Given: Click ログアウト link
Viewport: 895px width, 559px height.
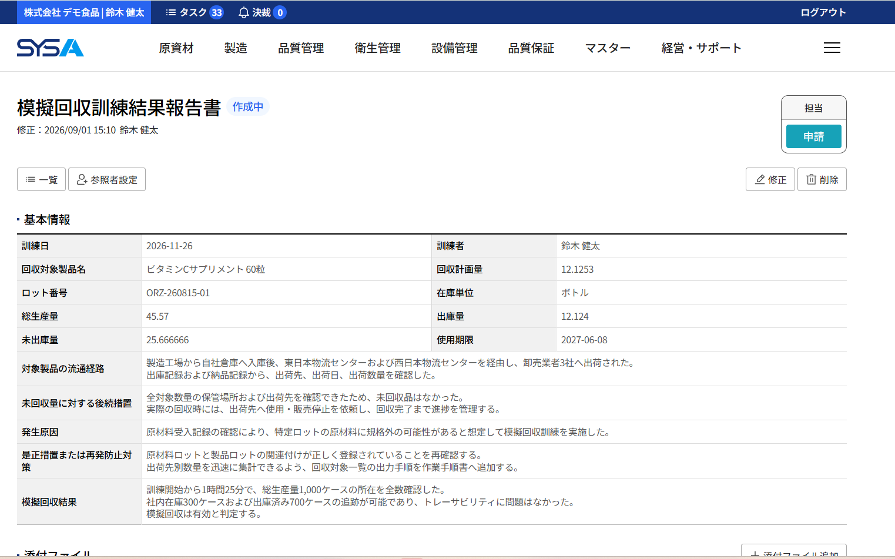Looking at the screenshot, I should click(823, 12).
